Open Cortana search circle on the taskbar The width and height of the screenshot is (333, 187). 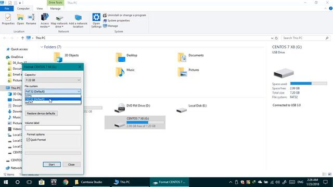point(18,182)
